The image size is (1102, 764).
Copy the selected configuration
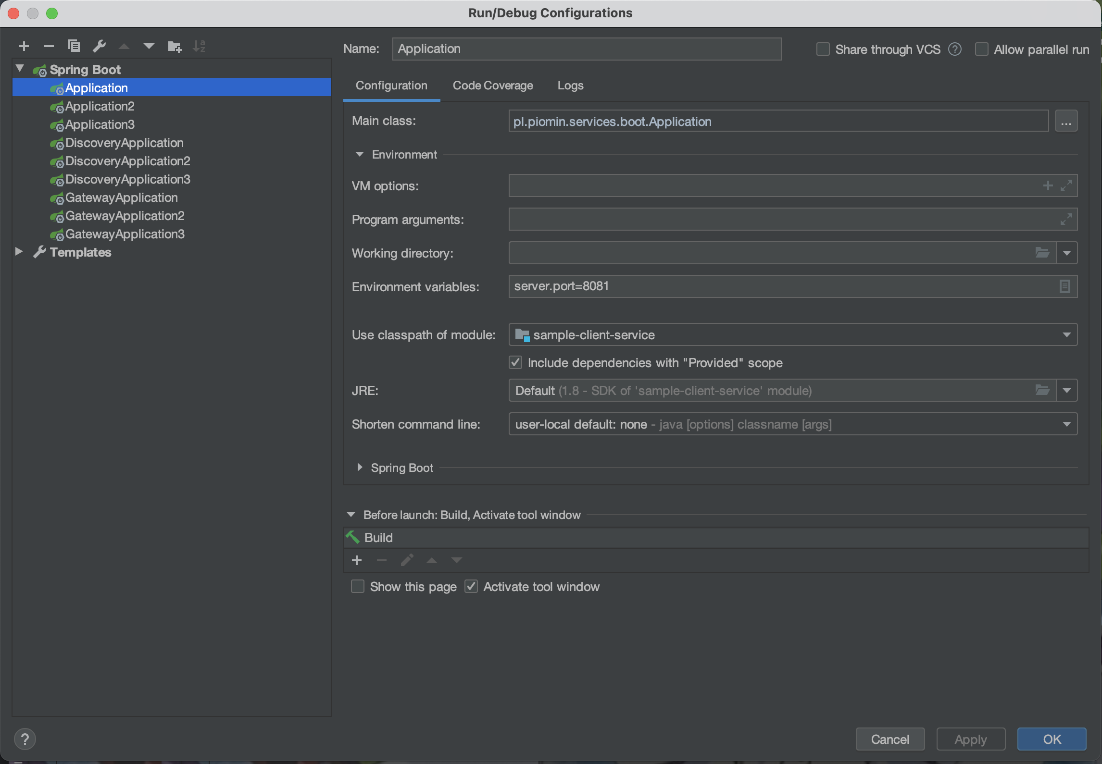click(x=74, y=46)
